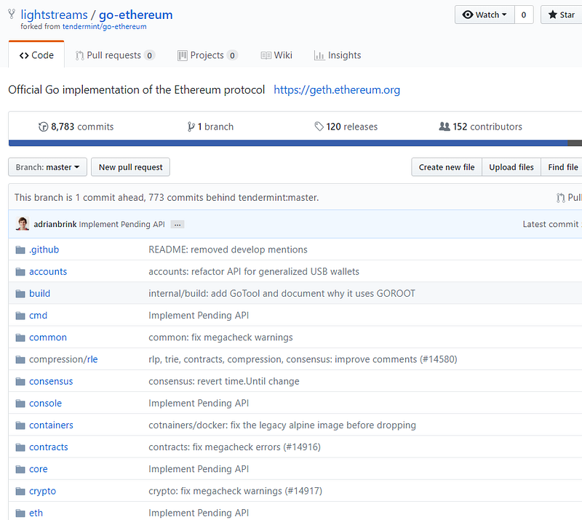This screenshot has width=582, height=520.
Task: Click the folder icon next to accounts
Action: pyautogui.click(x=20, y=271)
